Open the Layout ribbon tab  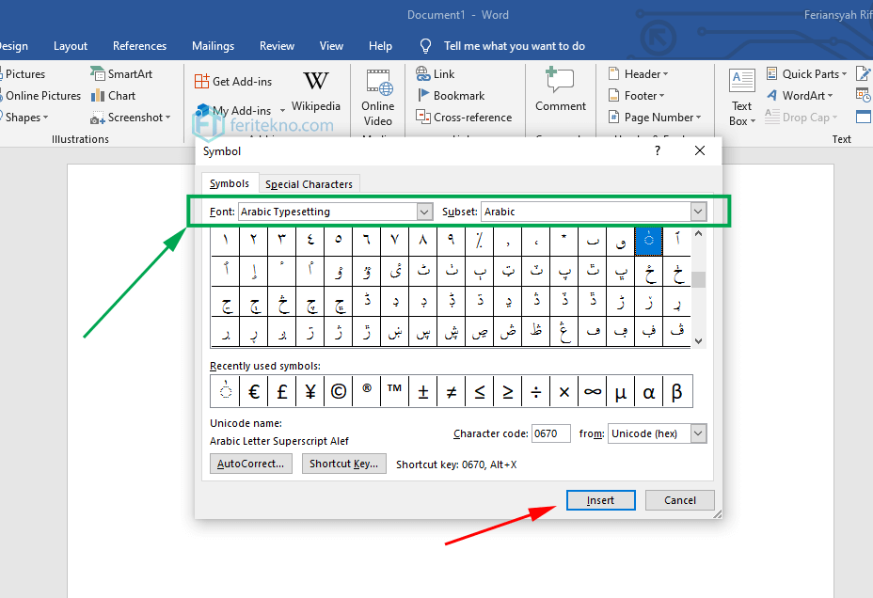coord(71,46)
